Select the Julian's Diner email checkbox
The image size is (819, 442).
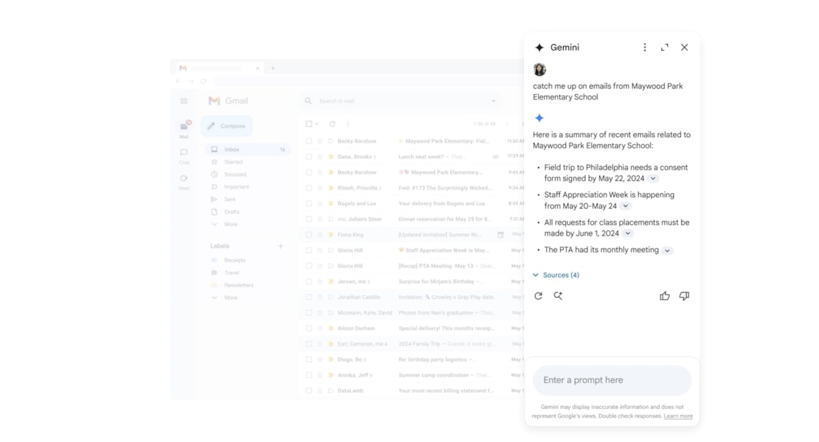click(x=309, y=219)
